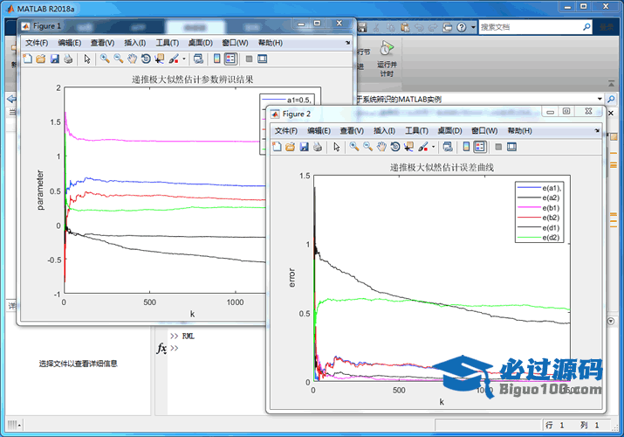Image resolution: width=624 pixels, height=437 pixels.
Task: Toggle Edit Plot arrow in Figure 2
Action: [x=336, y=147]
